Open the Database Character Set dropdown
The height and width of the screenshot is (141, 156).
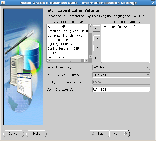121,75
